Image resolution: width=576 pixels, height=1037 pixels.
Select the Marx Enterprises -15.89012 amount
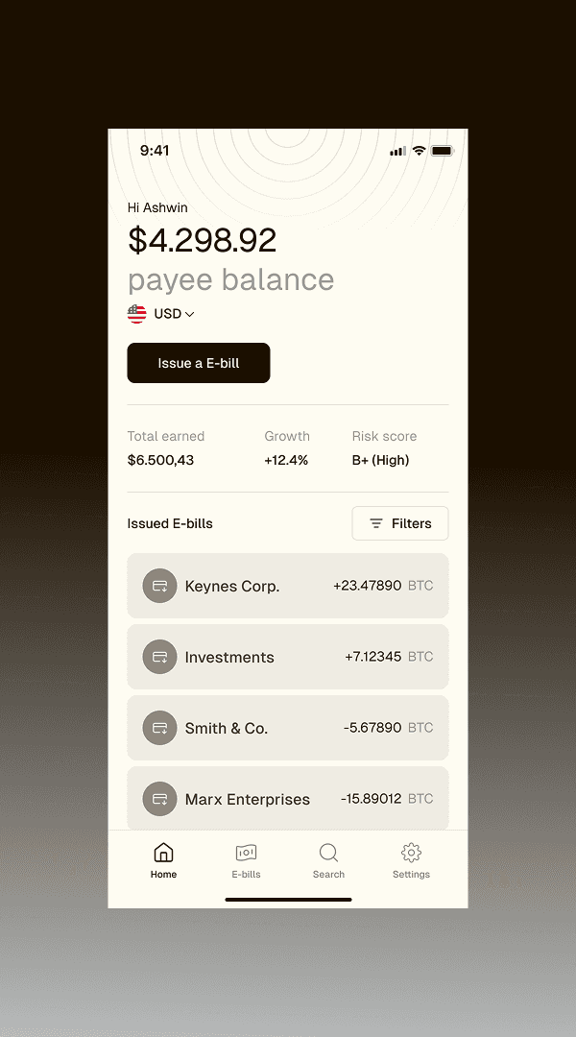[x=371, y=798]
